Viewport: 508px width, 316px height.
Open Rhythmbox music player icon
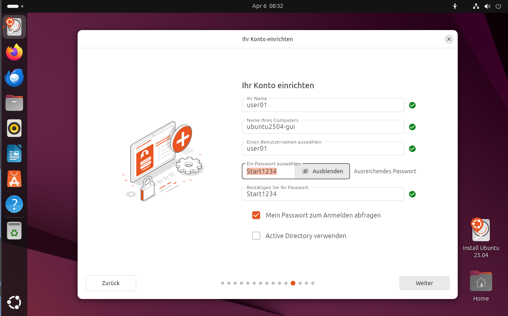14,128
